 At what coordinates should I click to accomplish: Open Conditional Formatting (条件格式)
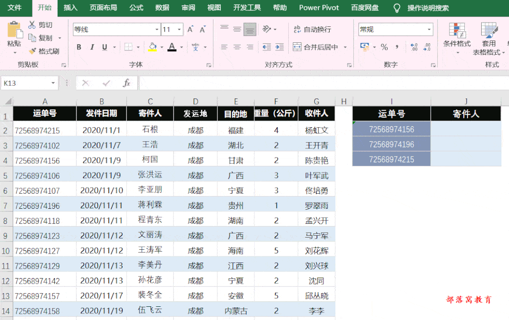(x=457, y=38)
